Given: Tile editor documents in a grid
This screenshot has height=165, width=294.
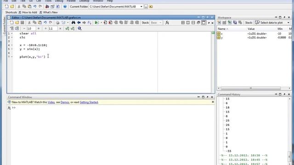Looking at the screenshot, I should [x=183, y=22].
